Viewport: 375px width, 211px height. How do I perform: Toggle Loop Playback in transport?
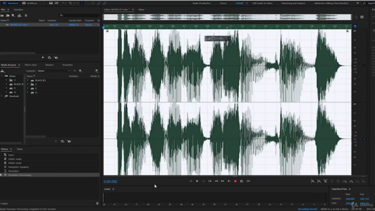[x=241, y=181]
